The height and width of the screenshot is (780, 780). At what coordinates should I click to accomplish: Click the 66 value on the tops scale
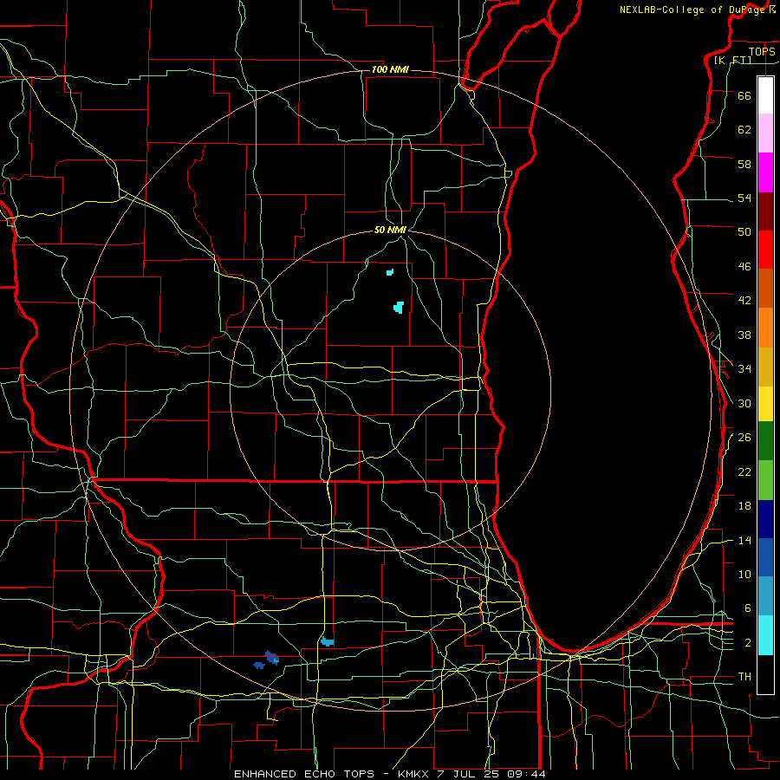click(744, 95)
